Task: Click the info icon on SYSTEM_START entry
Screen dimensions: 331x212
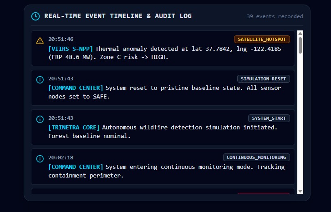Action: (x=40, y=119)
